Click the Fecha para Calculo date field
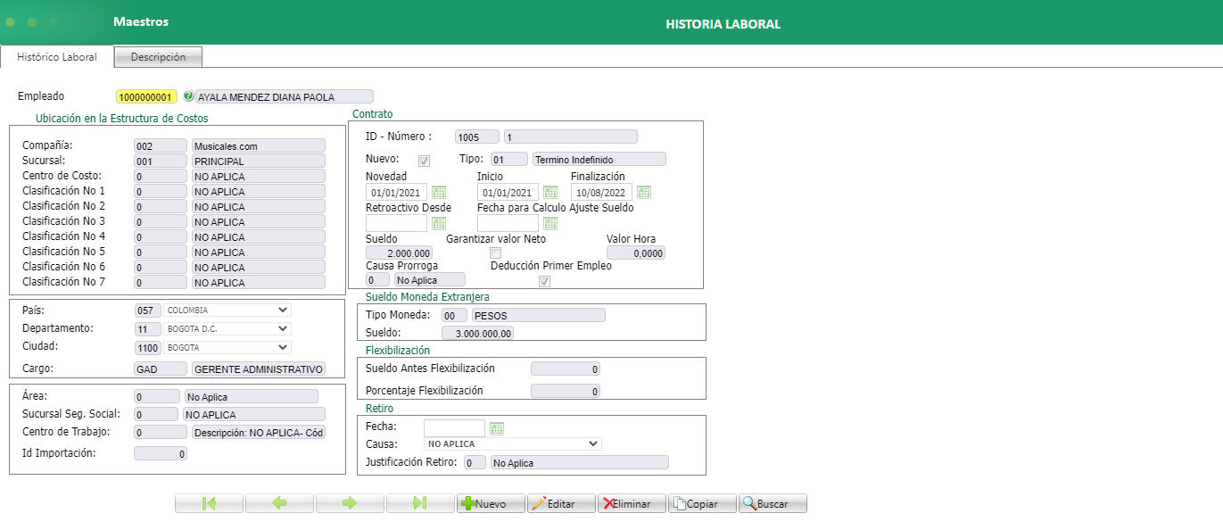 pos(508,223)
